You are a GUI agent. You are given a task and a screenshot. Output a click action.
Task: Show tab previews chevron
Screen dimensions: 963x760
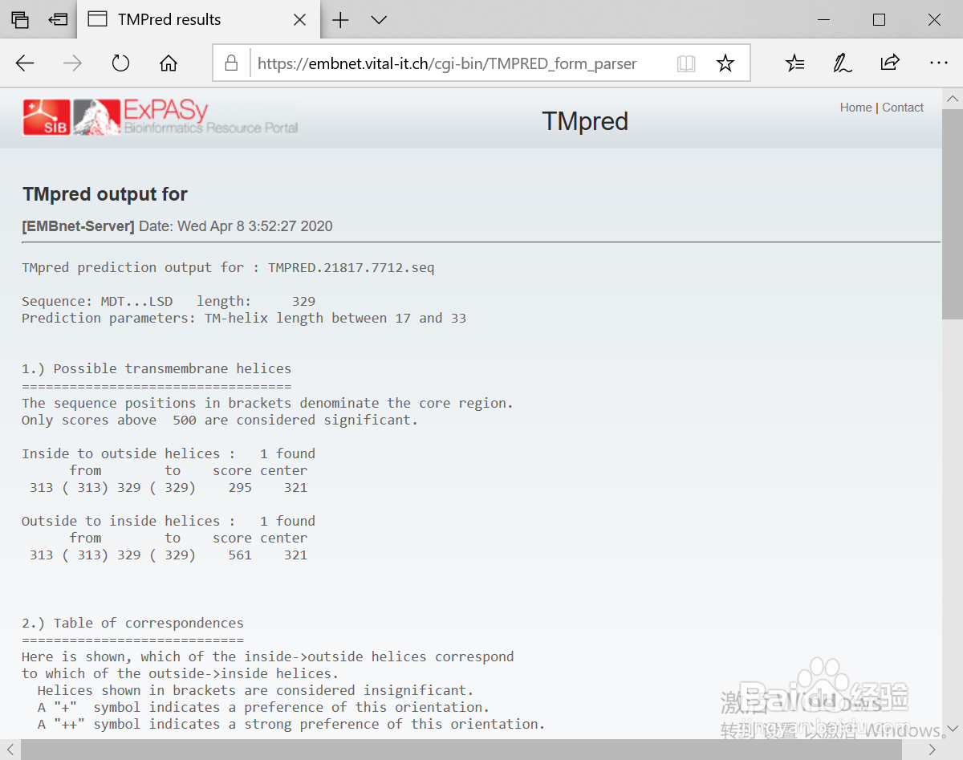point(379,19)
